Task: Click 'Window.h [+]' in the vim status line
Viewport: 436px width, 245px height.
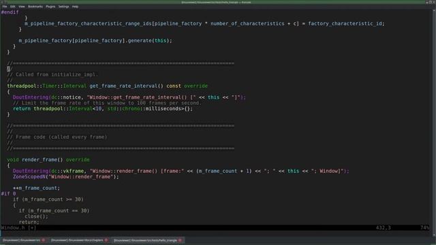Action: 18,228
